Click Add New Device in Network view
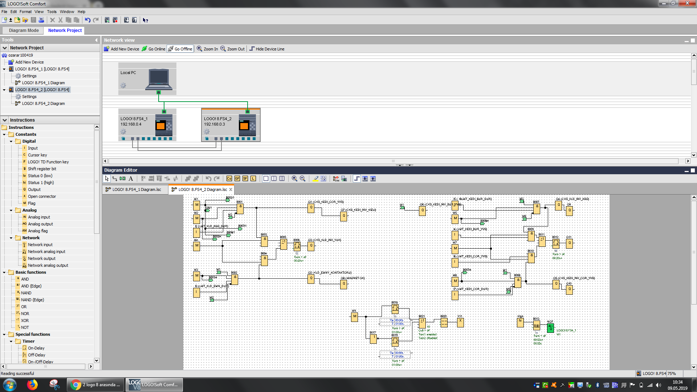697x392 pixels. click(x=122, y=49)
